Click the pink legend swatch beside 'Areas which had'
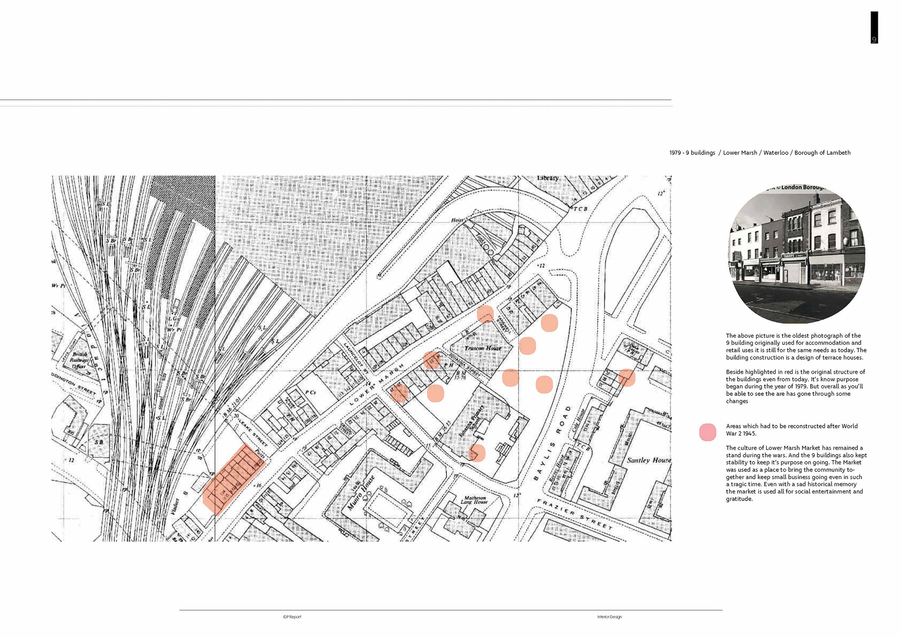Screen dimensions: 901x637 click(708, 432)
